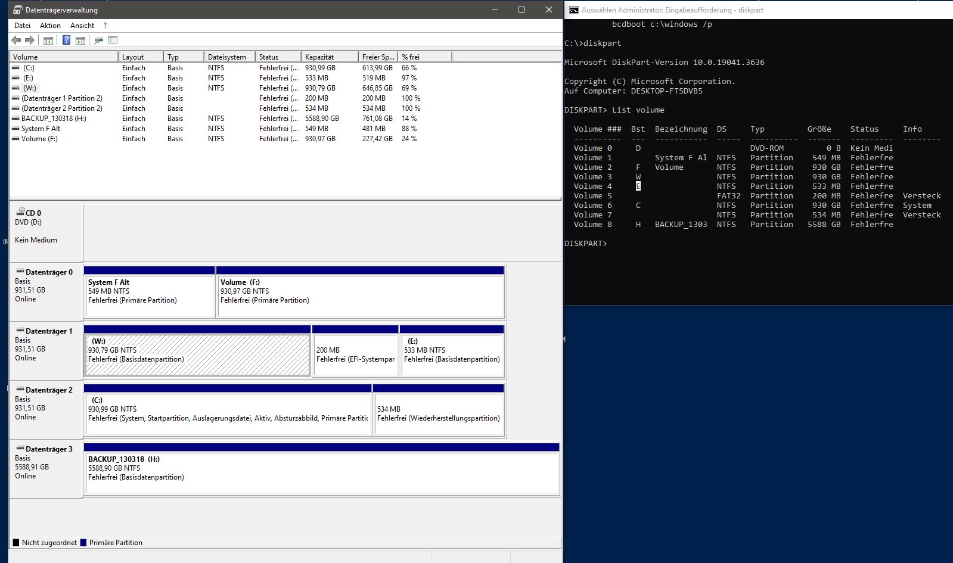
Task: Sort by the % frei column header
Action: [x=425, y=57]
